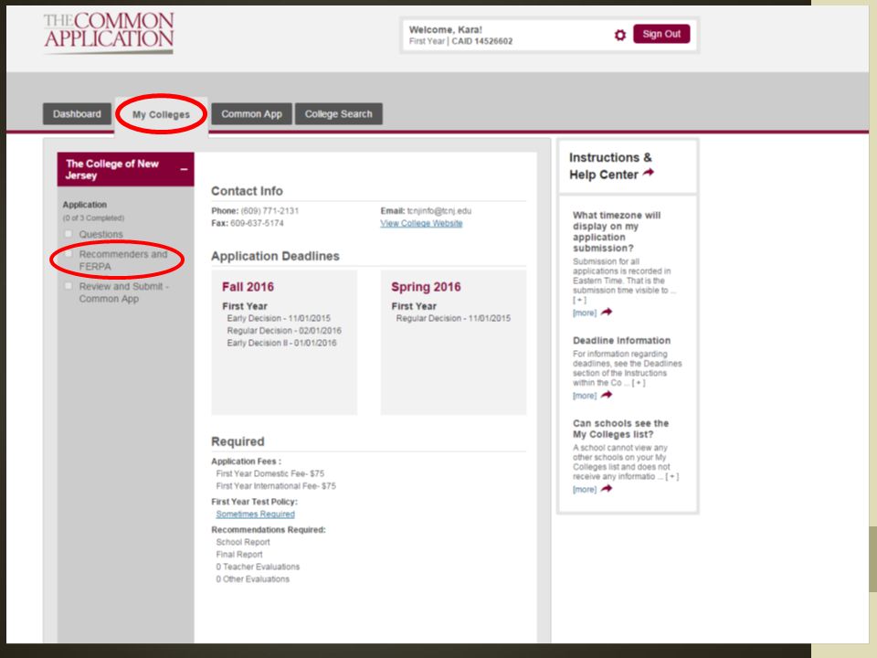Select The College of New Jersey header
Viewport: 877px width, 658px height.
(126, 169)
